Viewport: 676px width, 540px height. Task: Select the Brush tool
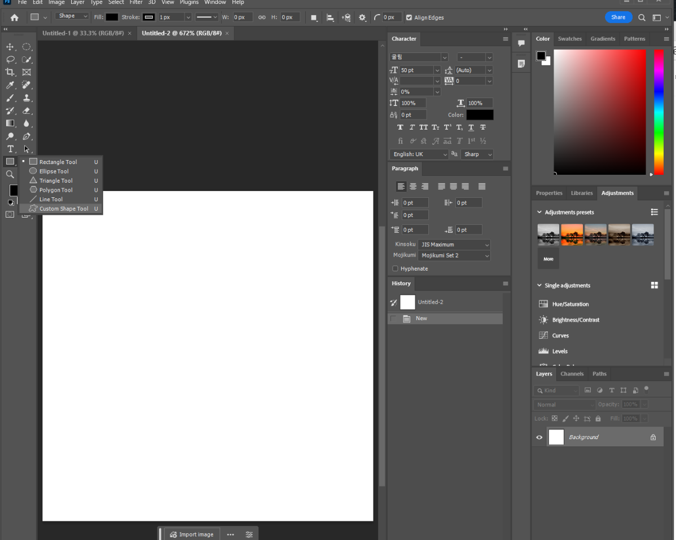(10, 98)
